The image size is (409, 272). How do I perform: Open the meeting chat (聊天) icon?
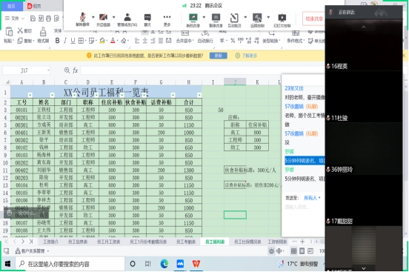pos(147,19)
